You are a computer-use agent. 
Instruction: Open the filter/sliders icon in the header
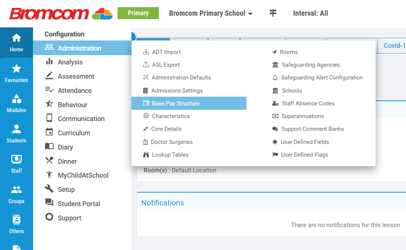point(273,13)
